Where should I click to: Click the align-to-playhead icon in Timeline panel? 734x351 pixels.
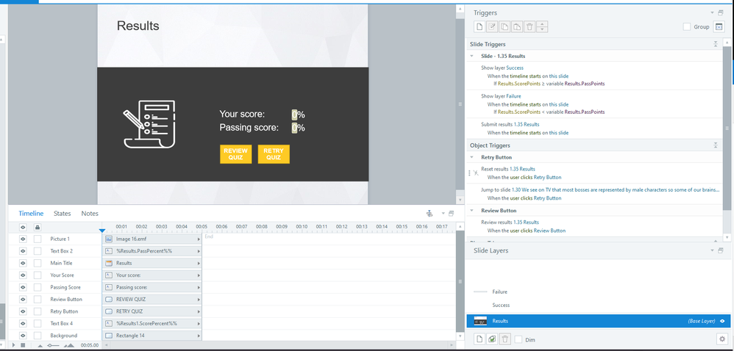pos(430,214)
